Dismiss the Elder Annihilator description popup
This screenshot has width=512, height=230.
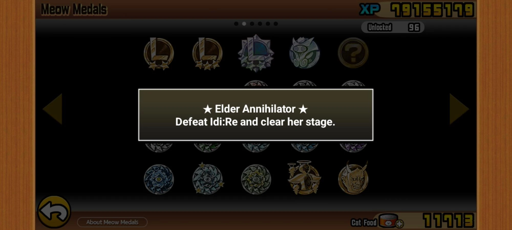[256, 115]
